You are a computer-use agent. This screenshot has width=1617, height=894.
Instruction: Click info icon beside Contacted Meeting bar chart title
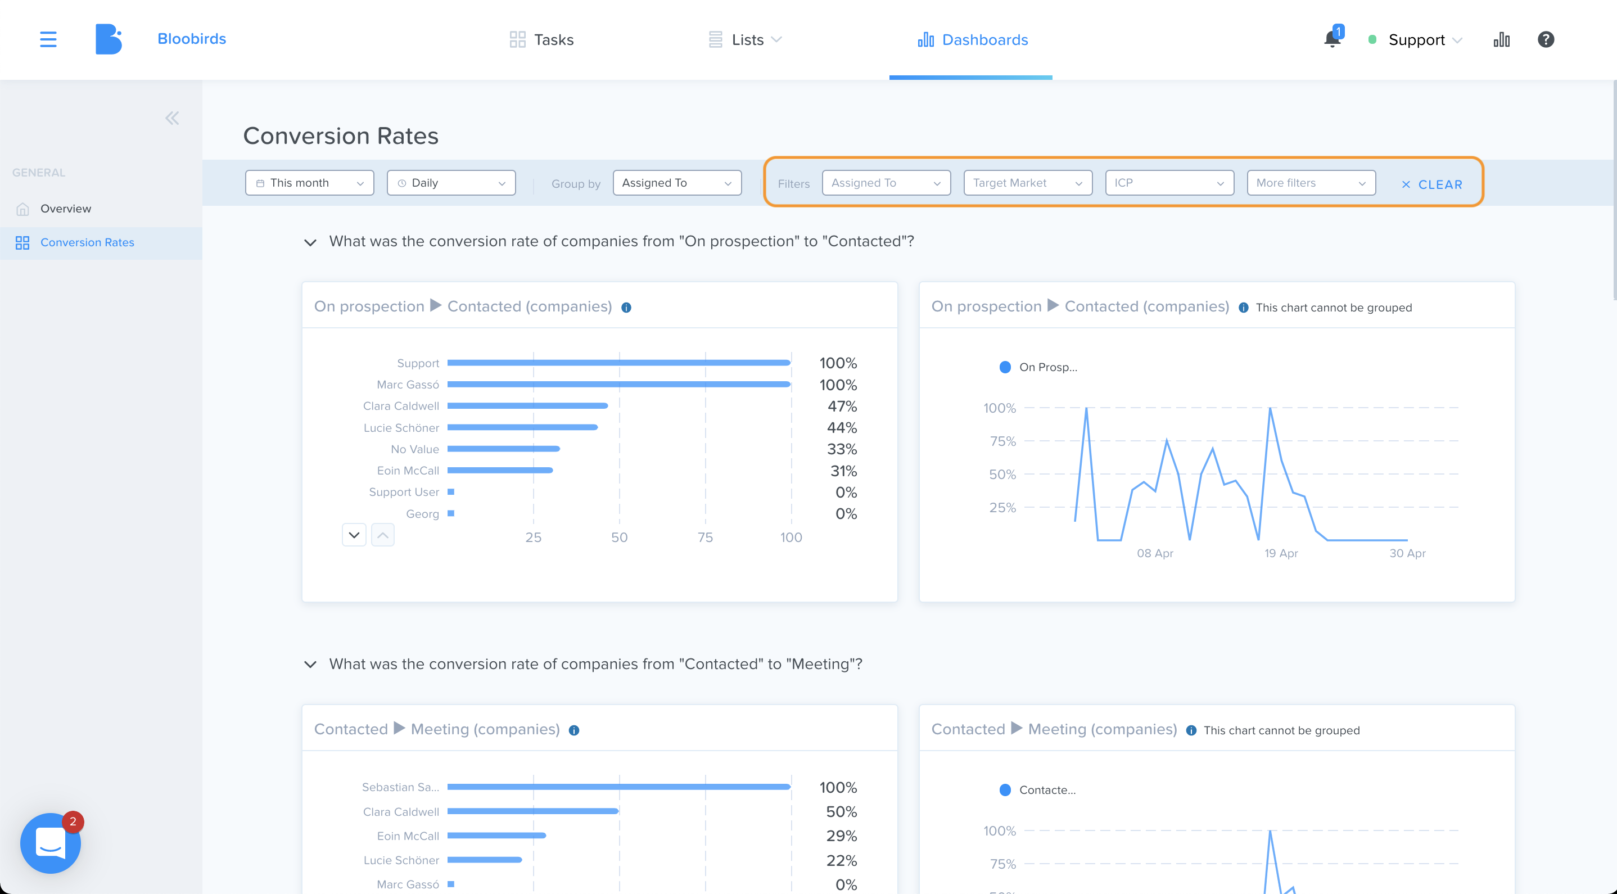[x=573, y=730]
